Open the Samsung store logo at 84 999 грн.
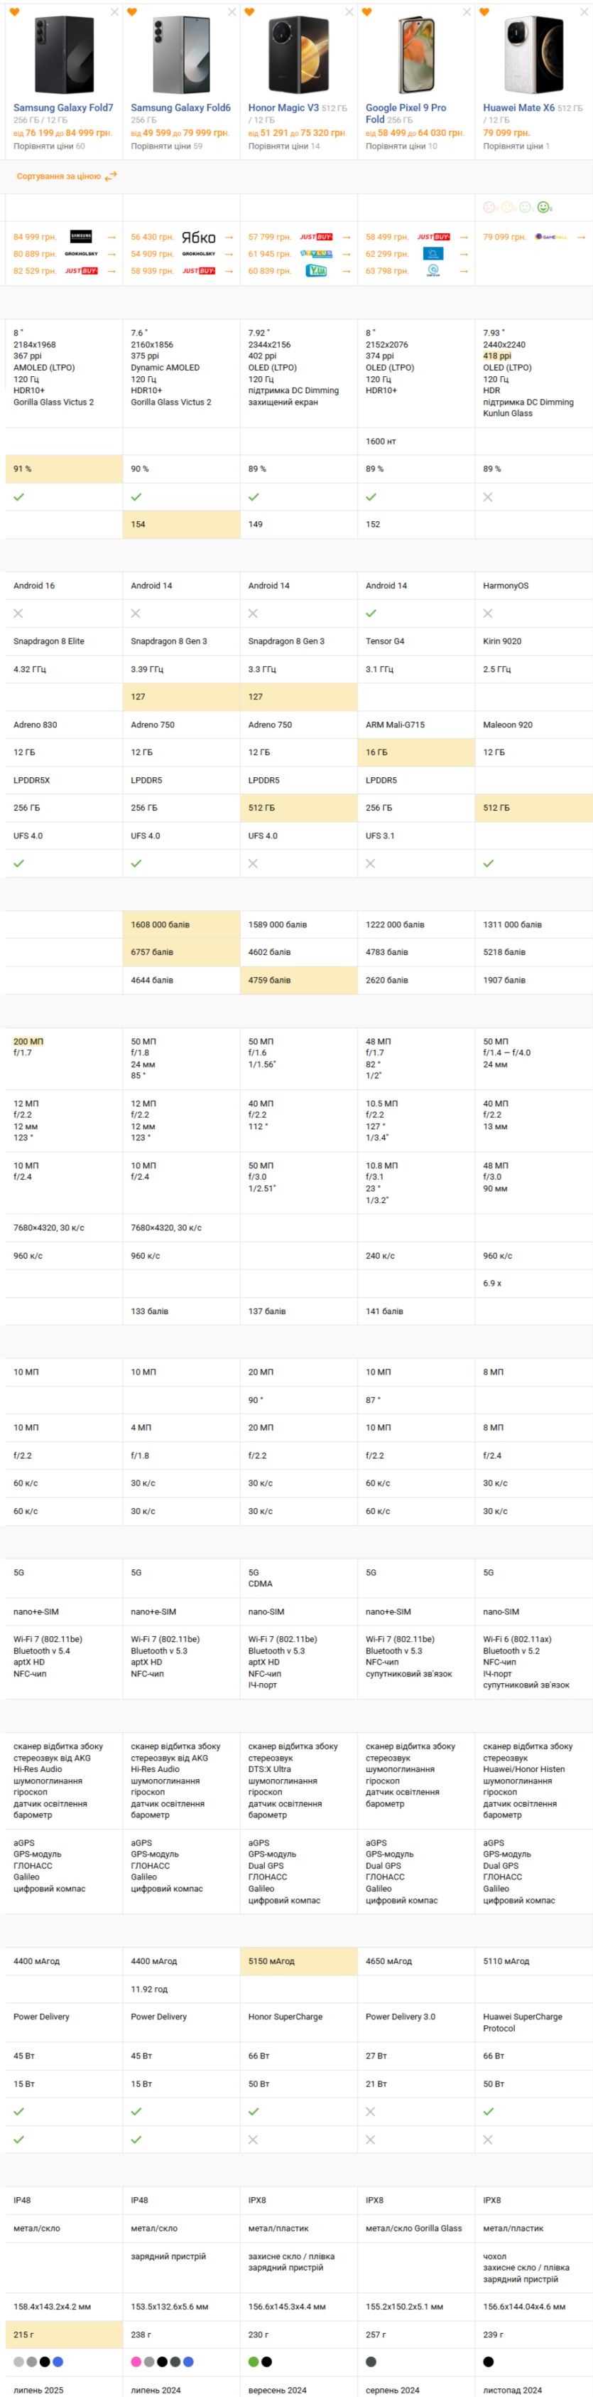The height and width of the screenshot is (2397, 593). (x=81, y=237)
